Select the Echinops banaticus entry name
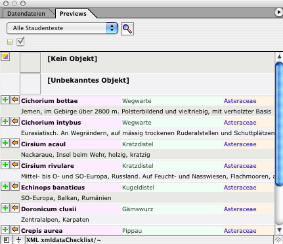This screenshot has height=244, width=283. point(53,188)
